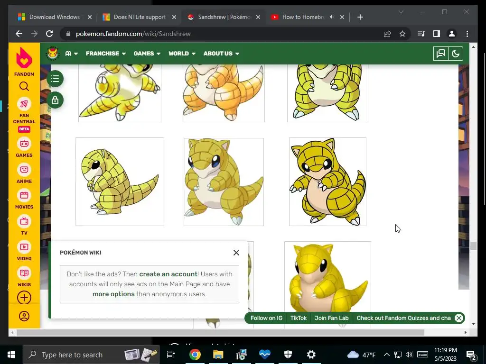
Task: Open the Chrome tab search chevron
Action: pyautogui.click(x=401, y=12)
